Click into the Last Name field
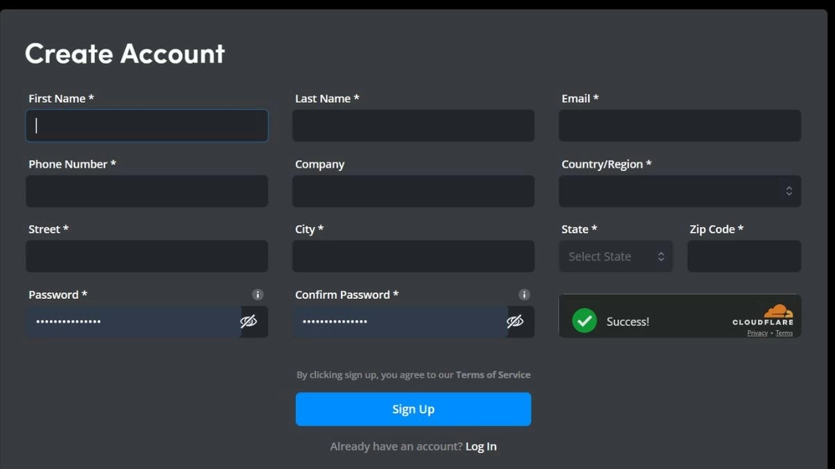Screen dimensions: 835x469 413,126
